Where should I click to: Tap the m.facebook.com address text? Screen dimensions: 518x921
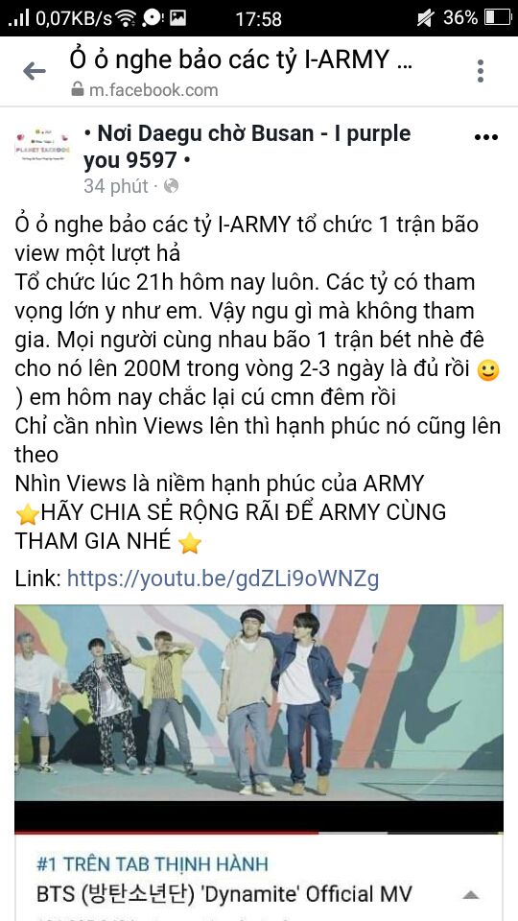coord(153,90)
